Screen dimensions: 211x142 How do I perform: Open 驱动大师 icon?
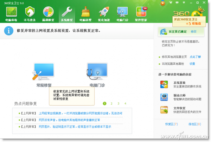tap(164, 97)
